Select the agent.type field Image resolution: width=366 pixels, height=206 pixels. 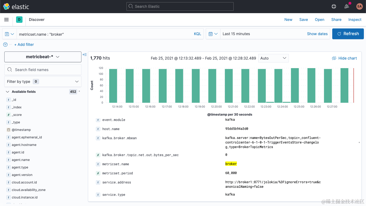[20, 167]
